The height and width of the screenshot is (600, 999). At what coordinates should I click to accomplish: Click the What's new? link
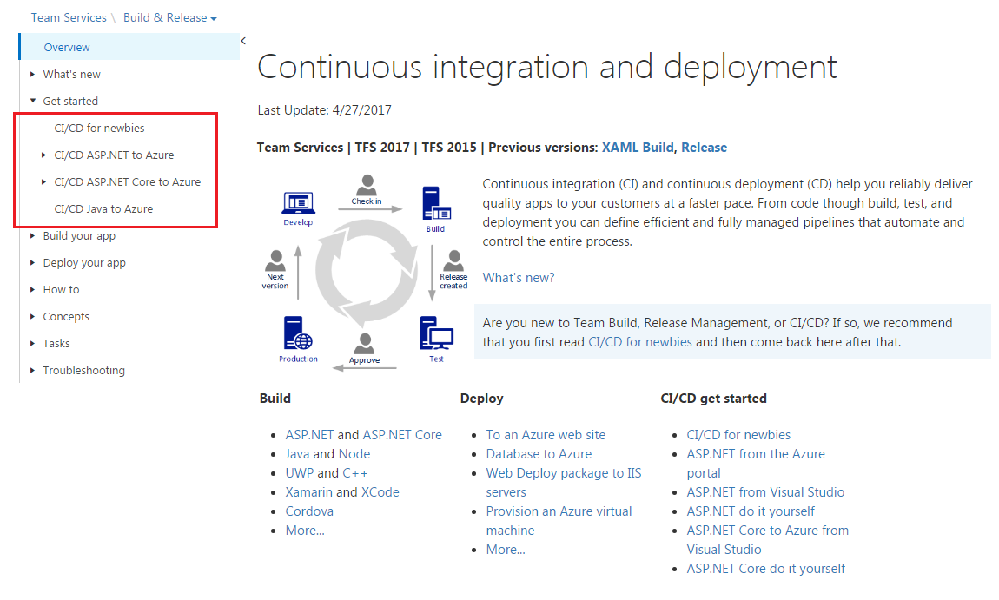[x=519, y=277]
